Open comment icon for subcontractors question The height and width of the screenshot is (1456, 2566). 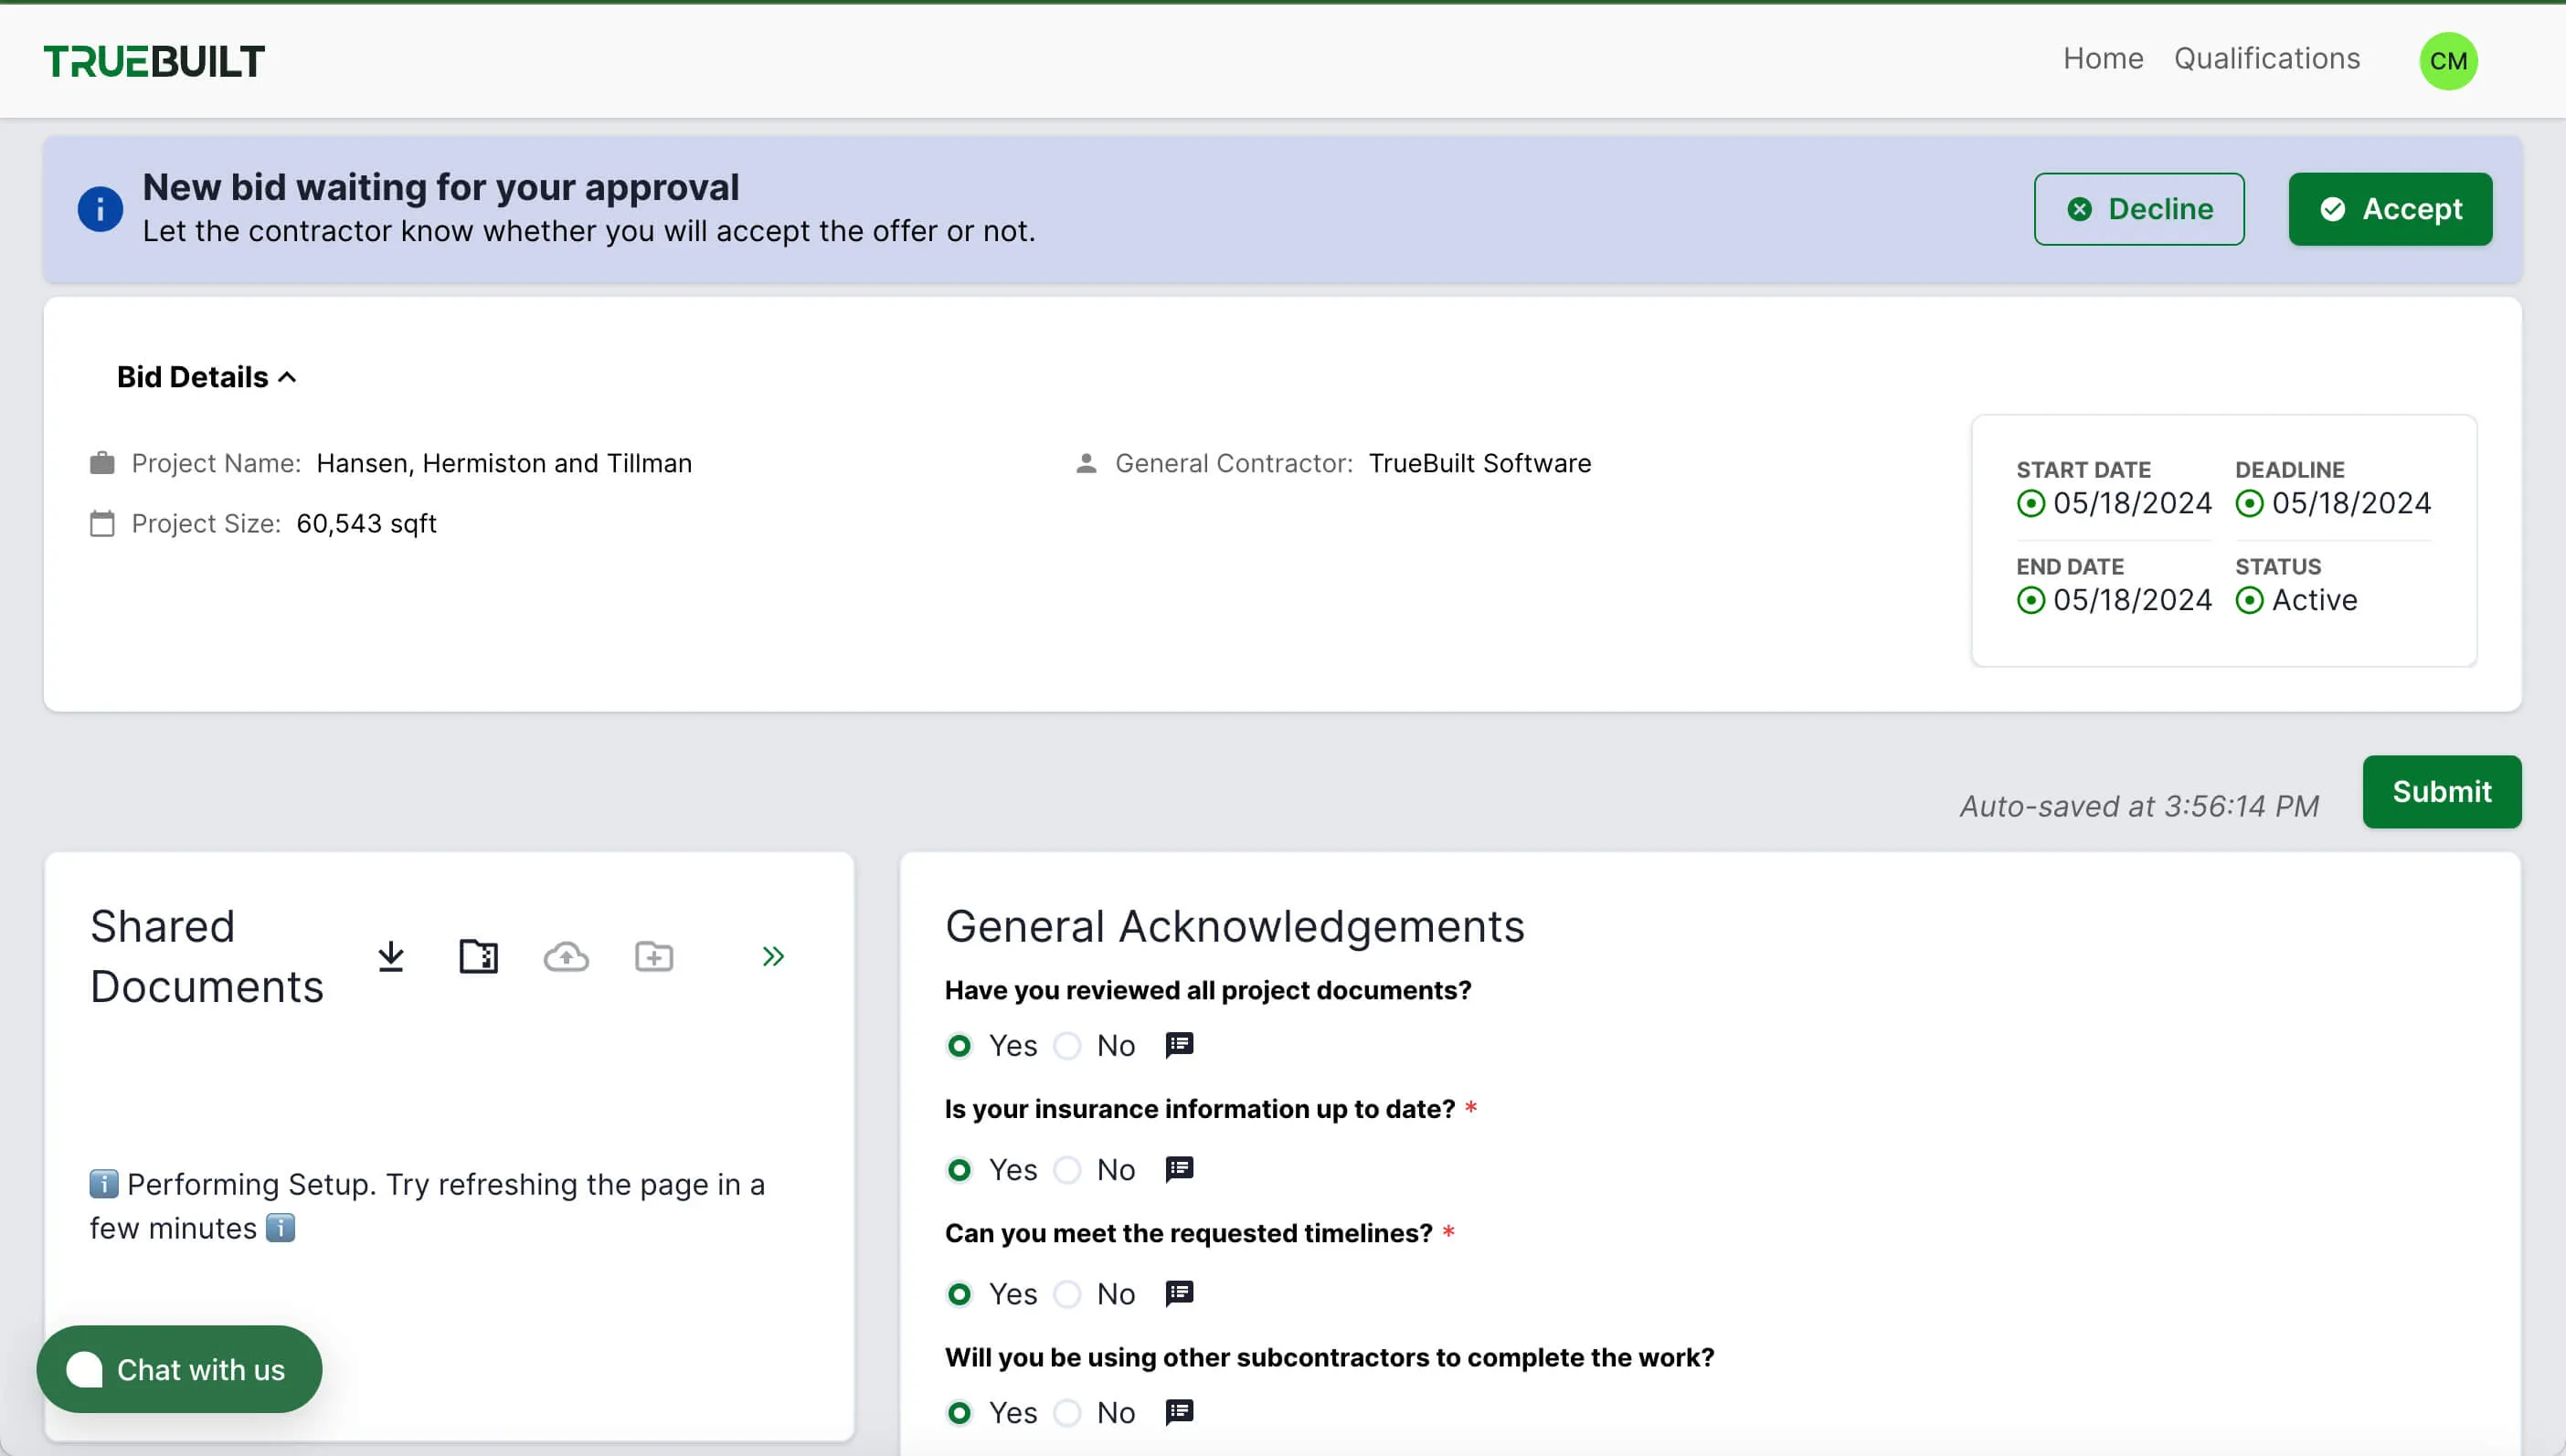(1180, 1412)
